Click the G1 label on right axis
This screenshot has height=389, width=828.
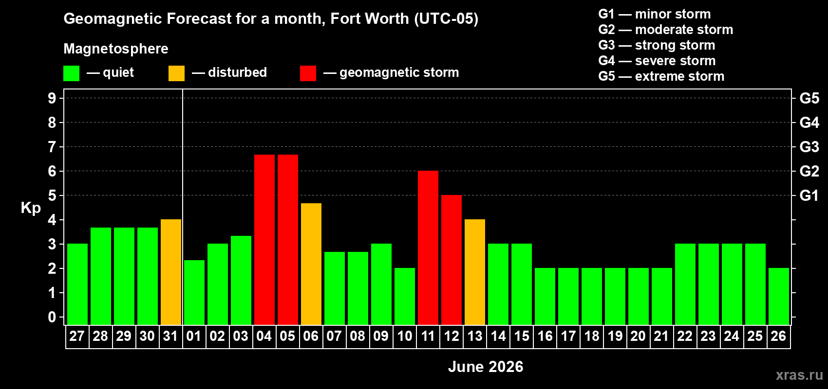[x=809, y=195]
